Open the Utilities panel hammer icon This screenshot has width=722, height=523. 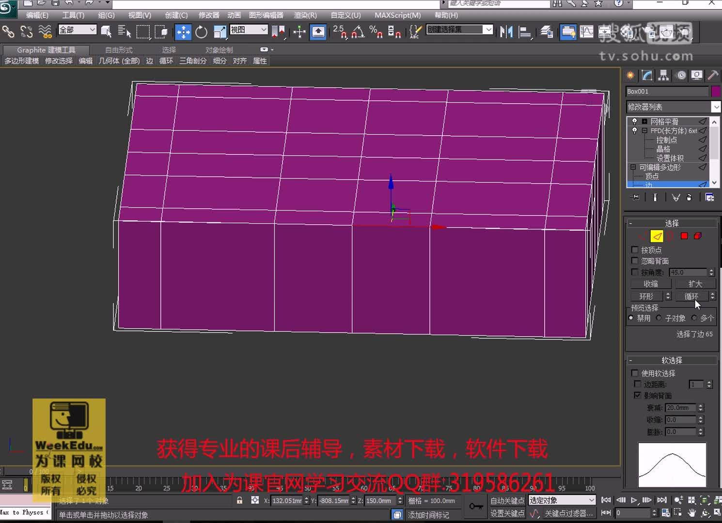tap(712, 75)
